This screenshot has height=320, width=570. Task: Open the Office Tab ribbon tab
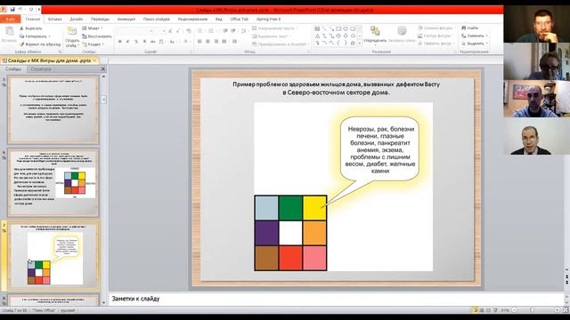click(x=239, y=20)
